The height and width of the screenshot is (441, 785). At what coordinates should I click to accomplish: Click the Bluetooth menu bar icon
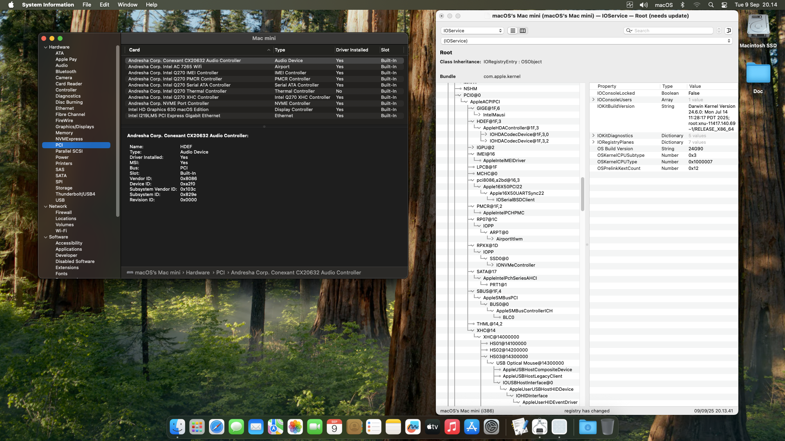coord(682,5)
